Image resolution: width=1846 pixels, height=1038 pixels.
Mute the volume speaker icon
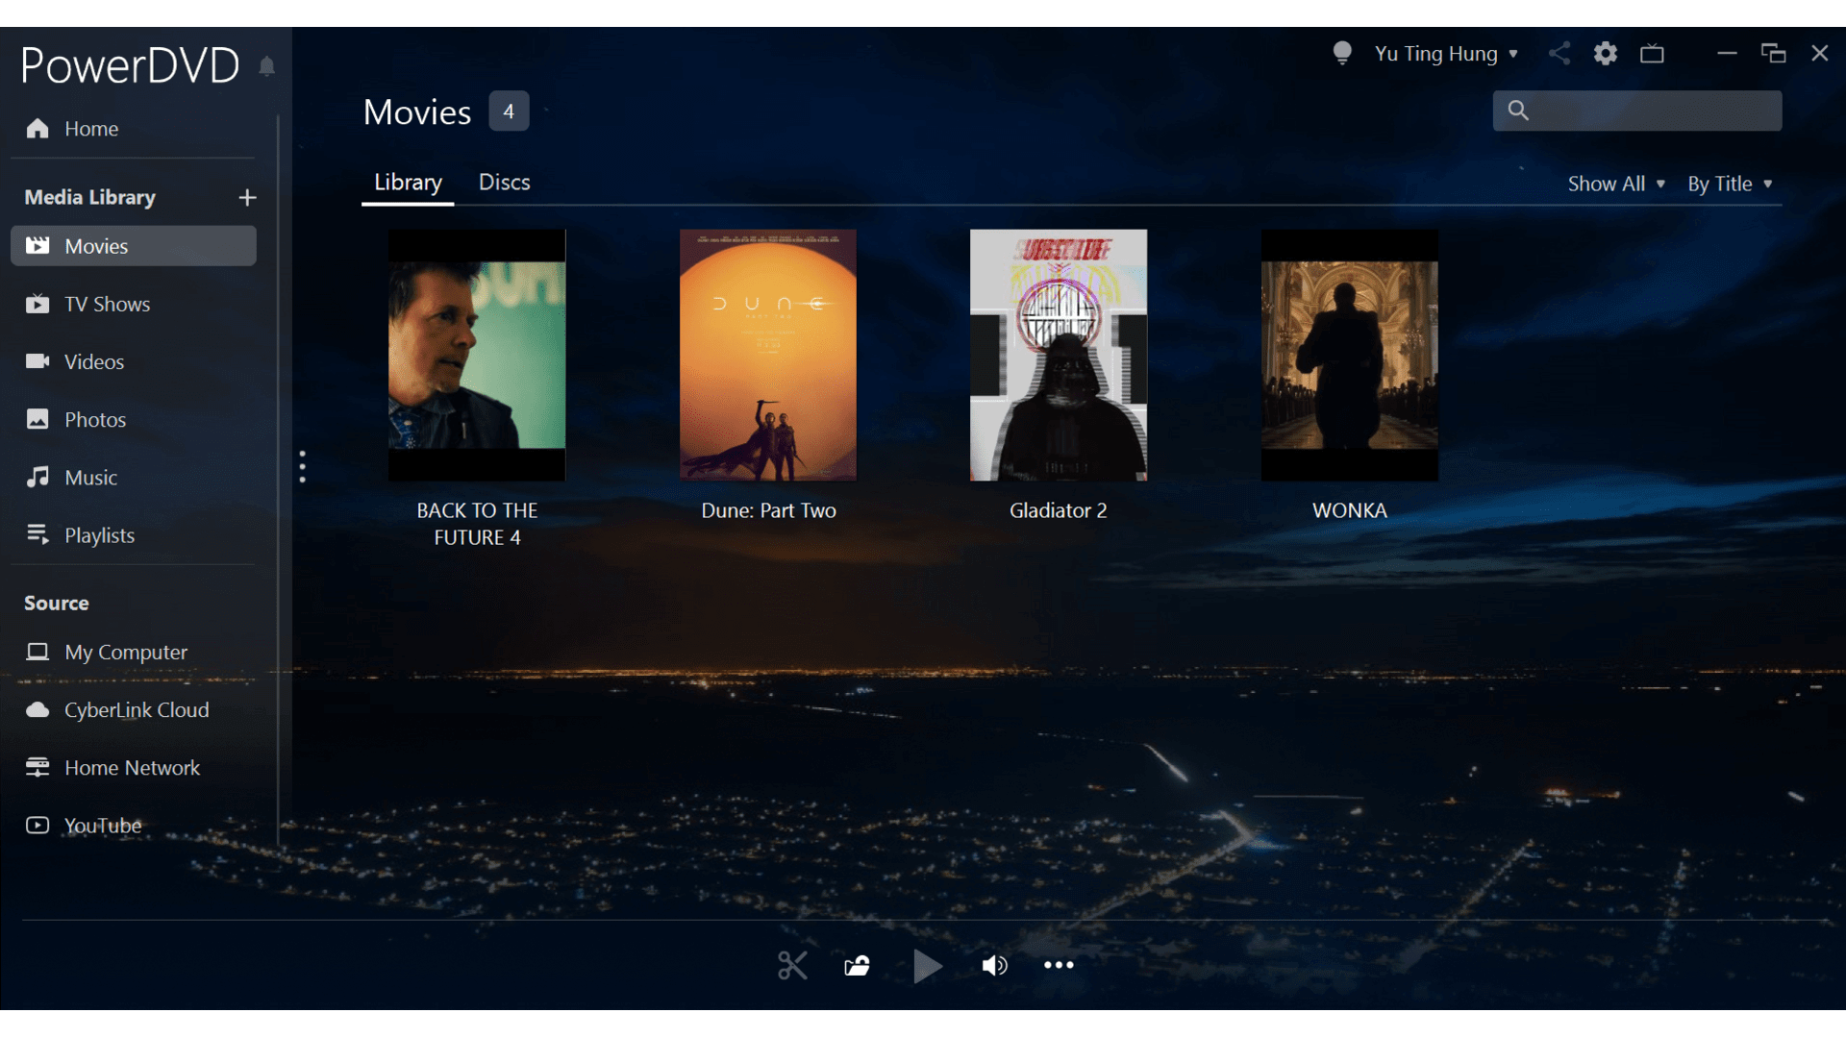[x=994, y=965]
